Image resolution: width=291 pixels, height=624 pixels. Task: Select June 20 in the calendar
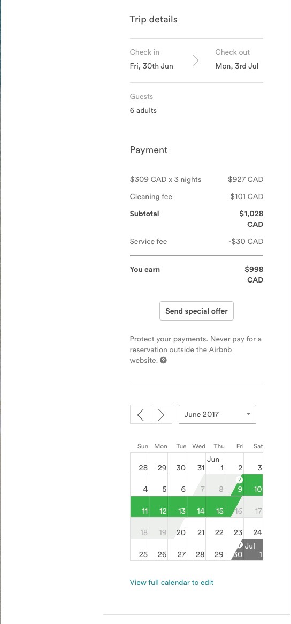click(x=177, y=529)
